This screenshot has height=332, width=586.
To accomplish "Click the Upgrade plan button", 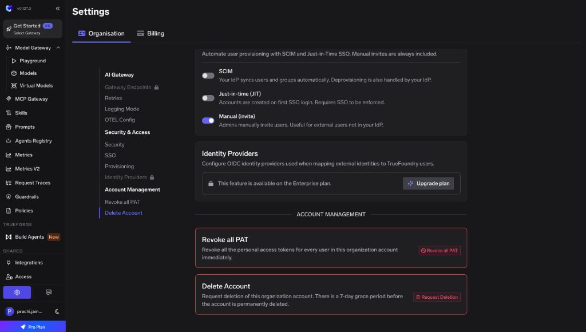I will pos(428,184).
